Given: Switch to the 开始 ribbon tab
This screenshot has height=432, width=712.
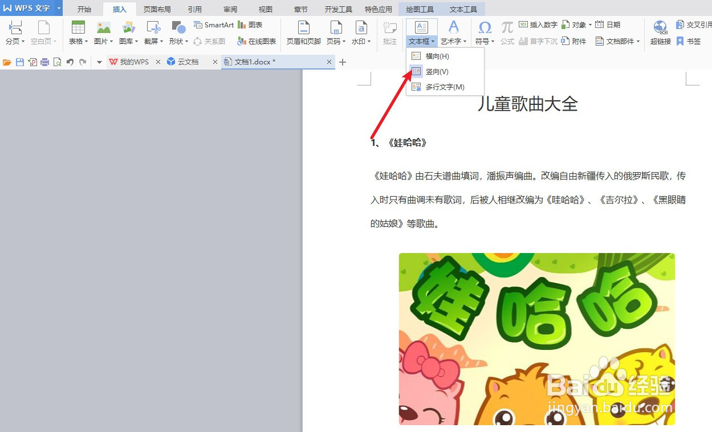Looking at the screenshot, I should pyautogui.click(x=84, y=10).
